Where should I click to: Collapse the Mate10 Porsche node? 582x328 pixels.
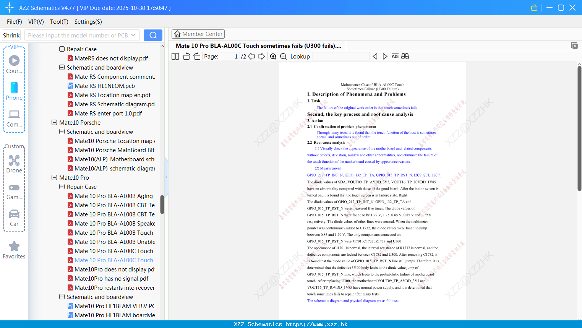pyautogui.click(x=54, y=123)
